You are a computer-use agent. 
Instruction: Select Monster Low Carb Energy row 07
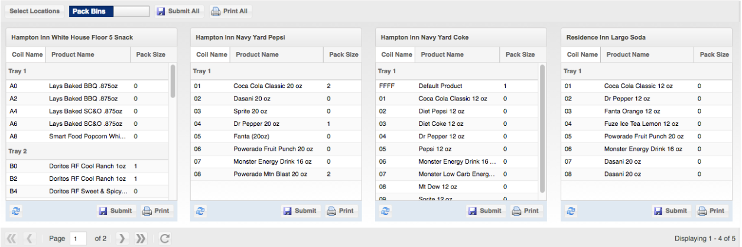458,174
